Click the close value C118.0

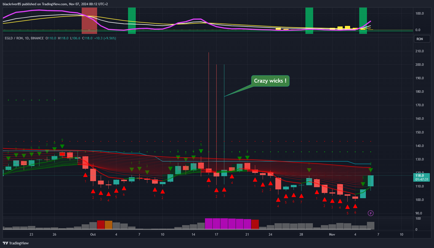(87, 38)
